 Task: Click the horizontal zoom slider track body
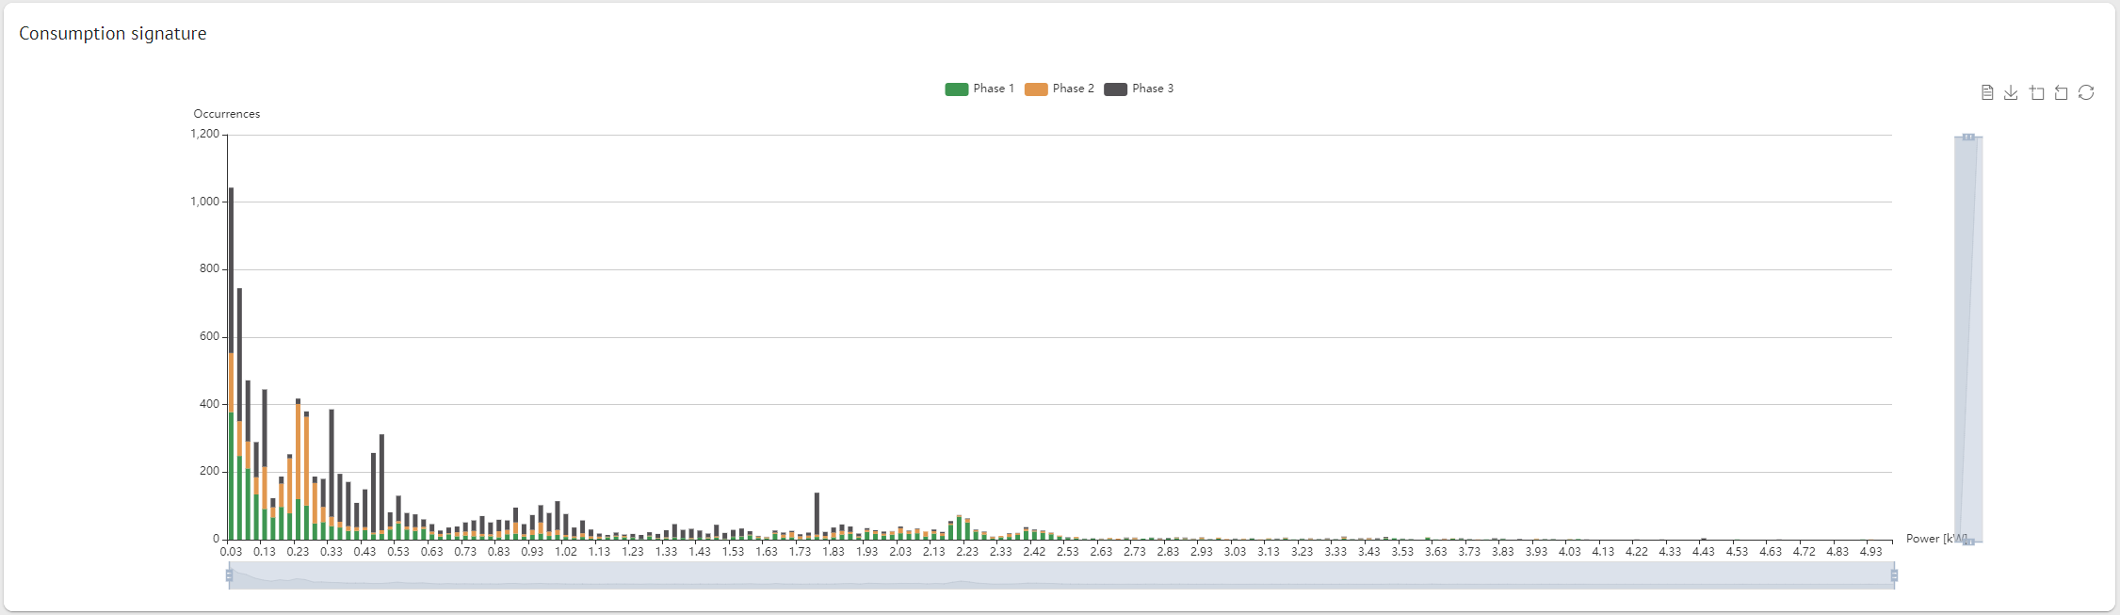(x=1061, y=575)
